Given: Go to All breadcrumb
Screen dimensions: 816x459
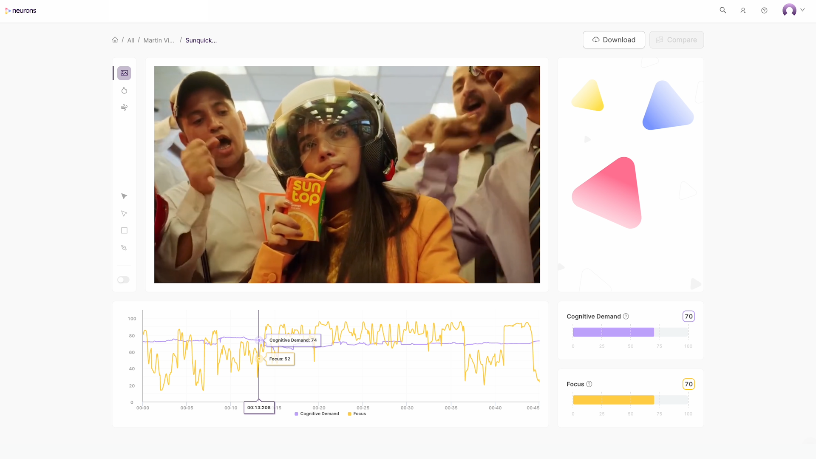Looking at the screenshot, I should 130,40.
